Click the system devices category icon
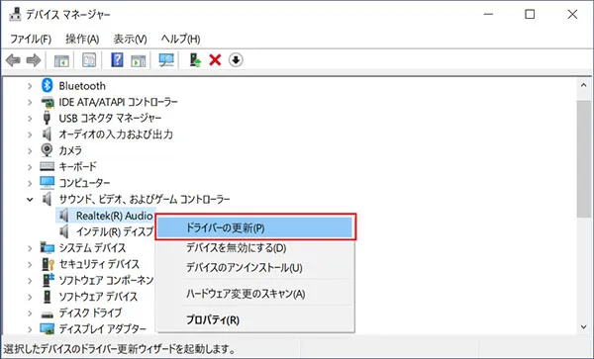The height and width of the screenshot is (359, 594). coord(47,248)
